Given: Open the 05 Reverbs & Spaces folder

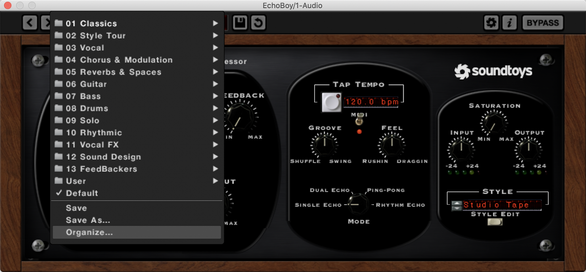Looking at the screenshot, I should [137, 72].
